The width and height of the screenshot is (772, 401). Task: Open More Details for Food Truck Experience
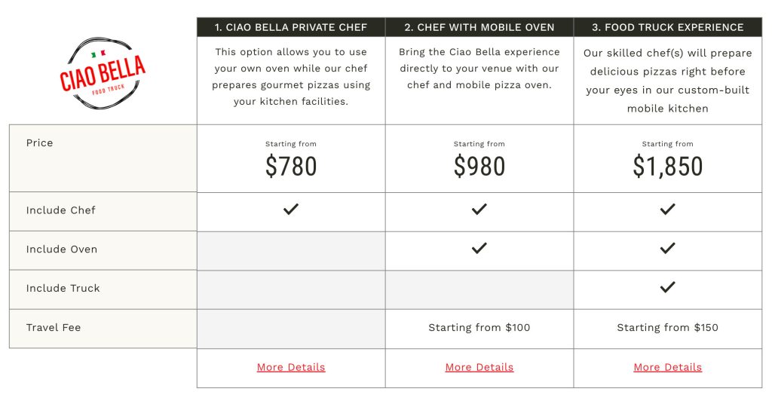pos(668,367)
